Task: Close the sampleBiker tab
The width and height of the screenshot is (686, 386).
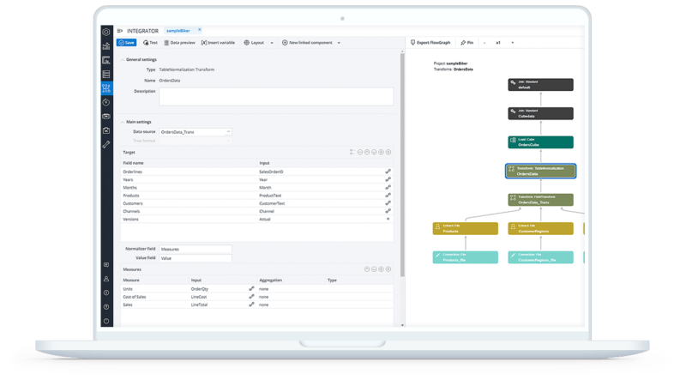Action: click(199, 30)
